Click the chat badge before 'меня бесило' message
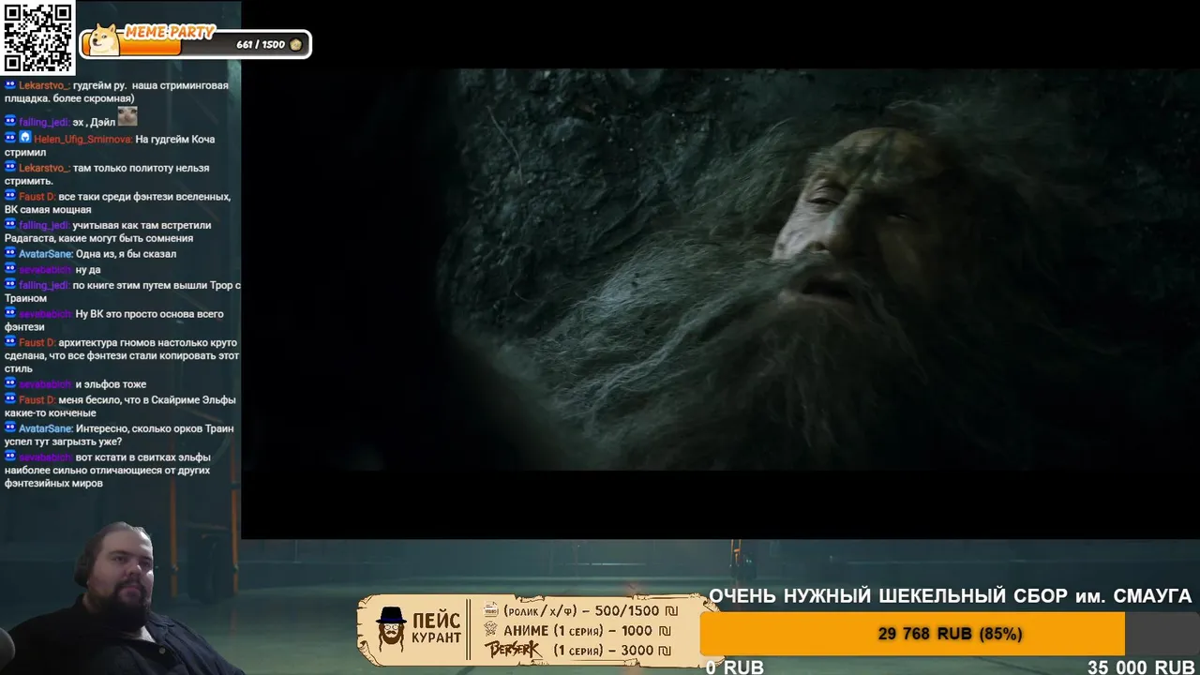1200x675 pixels. pos(10,399)
